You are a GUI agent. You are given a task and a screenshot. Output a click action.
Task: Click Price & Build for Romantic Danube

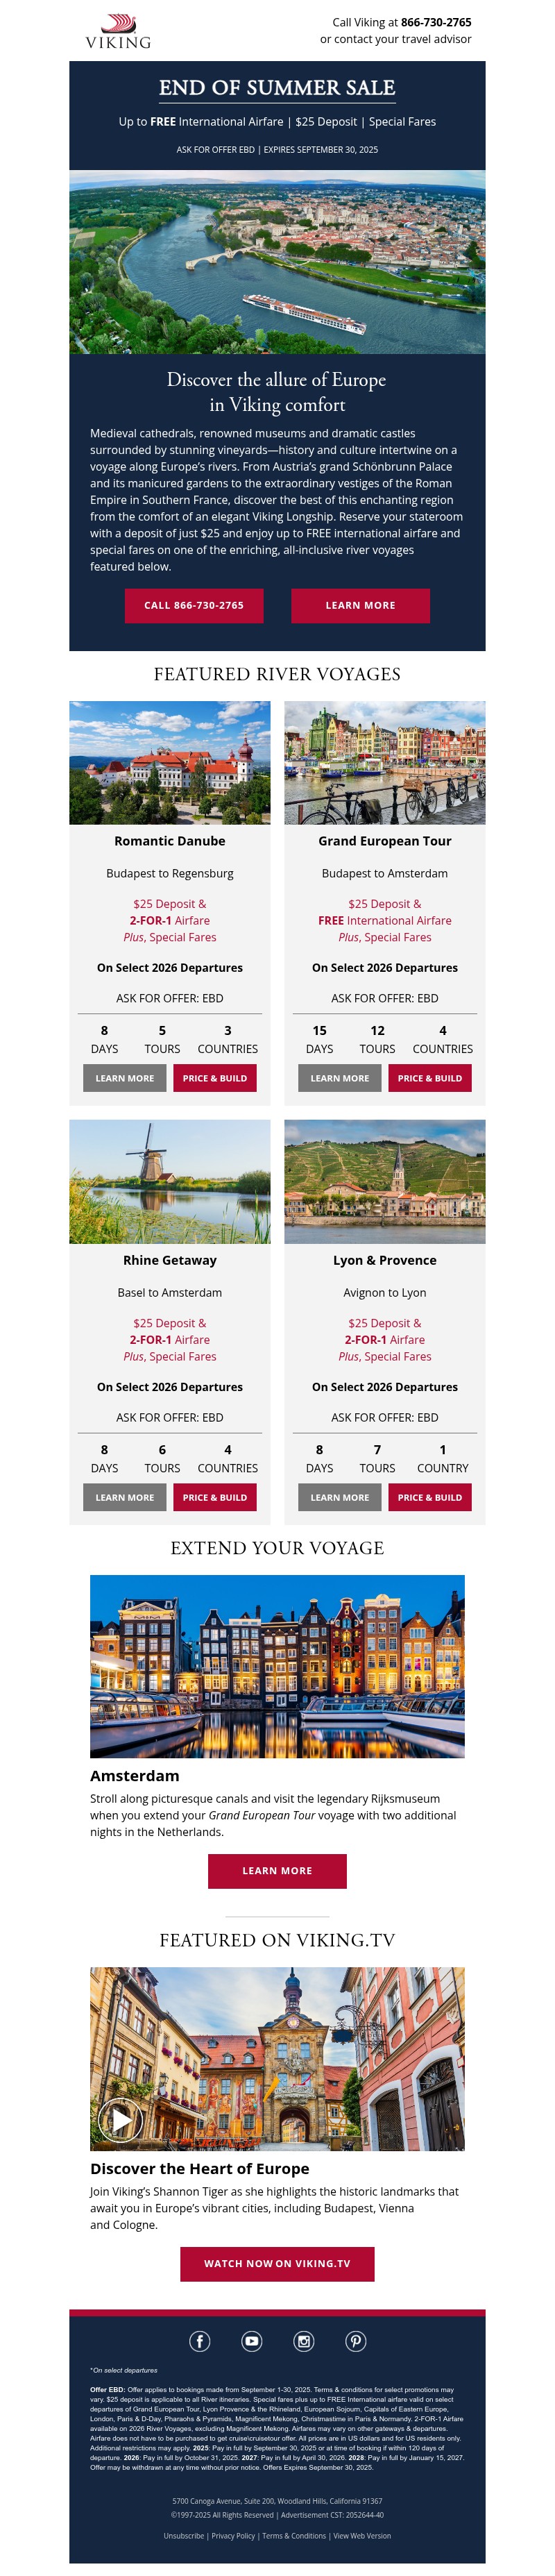[215, 1078]
